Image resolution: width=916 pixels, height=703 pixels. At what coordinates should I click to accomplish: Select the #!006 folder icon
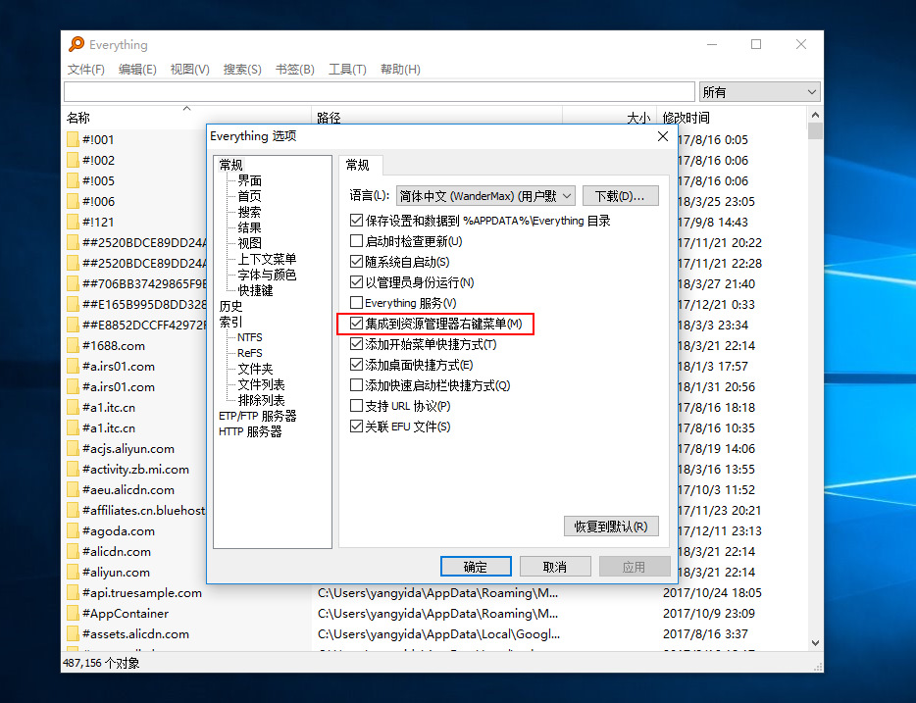(73, 201)
